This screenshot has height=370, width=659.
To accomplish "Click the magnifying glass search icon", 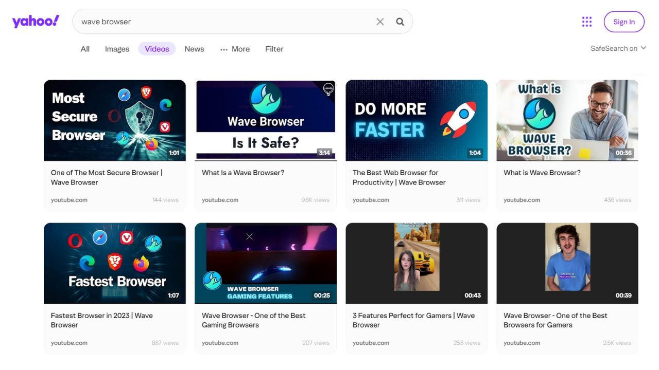I will click(x=400, y=22).
